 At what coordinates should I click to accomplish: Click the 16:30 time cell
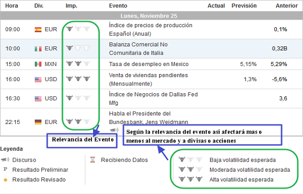click(13, 99)
